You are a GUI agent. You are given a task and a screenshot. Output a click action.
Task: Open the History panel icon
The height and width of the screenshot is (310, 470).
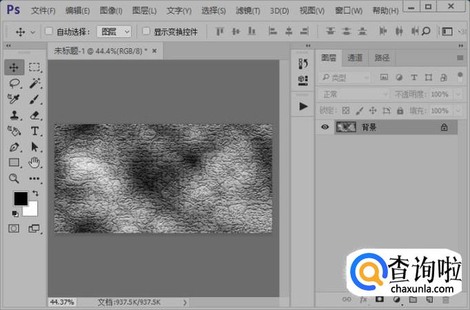point(303,63)
